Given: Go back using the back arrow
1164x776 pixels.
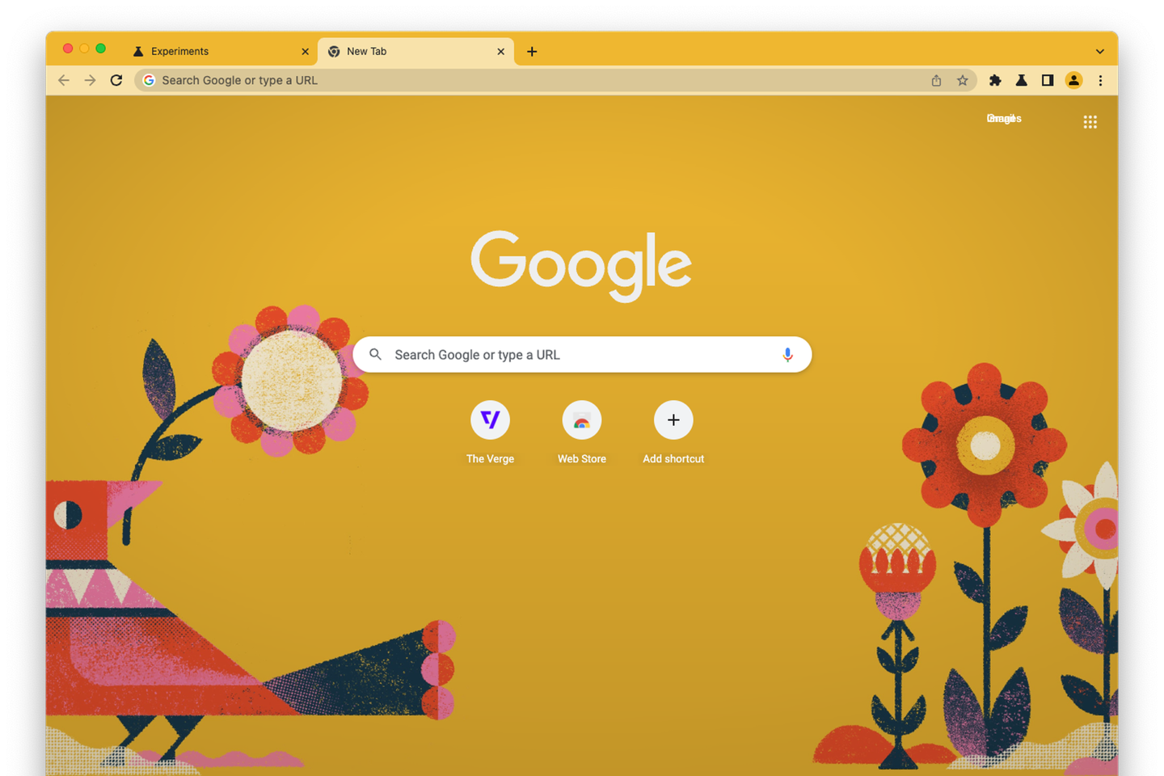Looking at the screenshot, I should click(x=63, y=80).
